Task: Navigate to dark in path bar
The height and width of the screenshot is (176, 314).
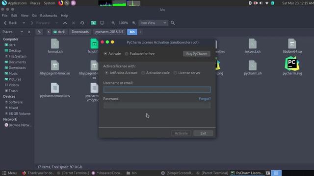Action: (59, 32)
